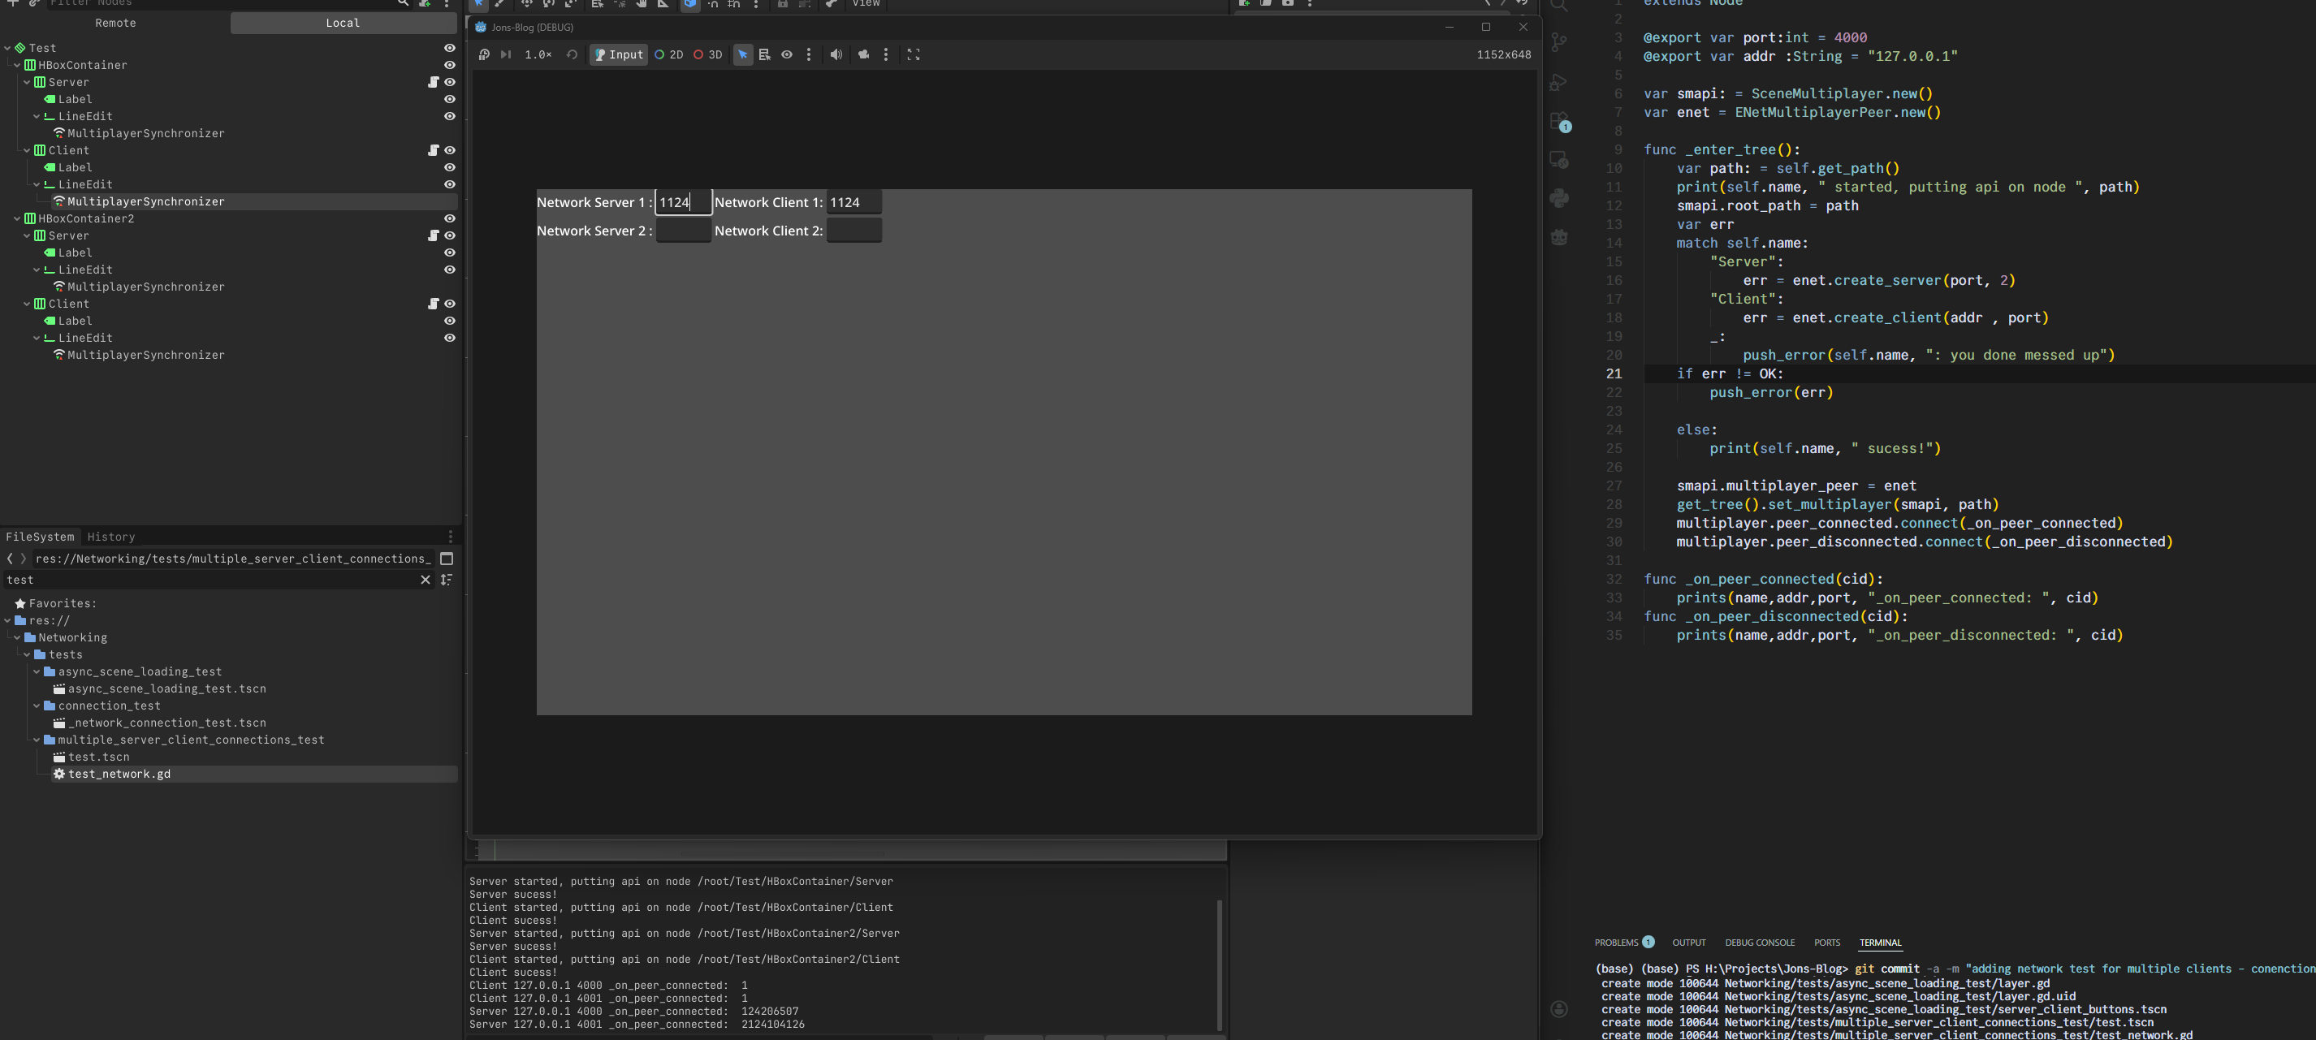Toggle fullscreen in game window toolbar

pyautogui.click(x=914, y=55)
